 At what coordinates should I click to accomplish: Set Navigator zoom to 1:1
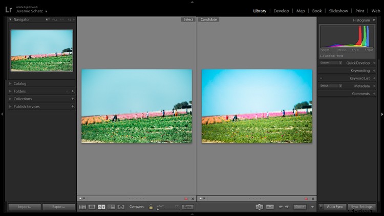(x=62, y=19)
